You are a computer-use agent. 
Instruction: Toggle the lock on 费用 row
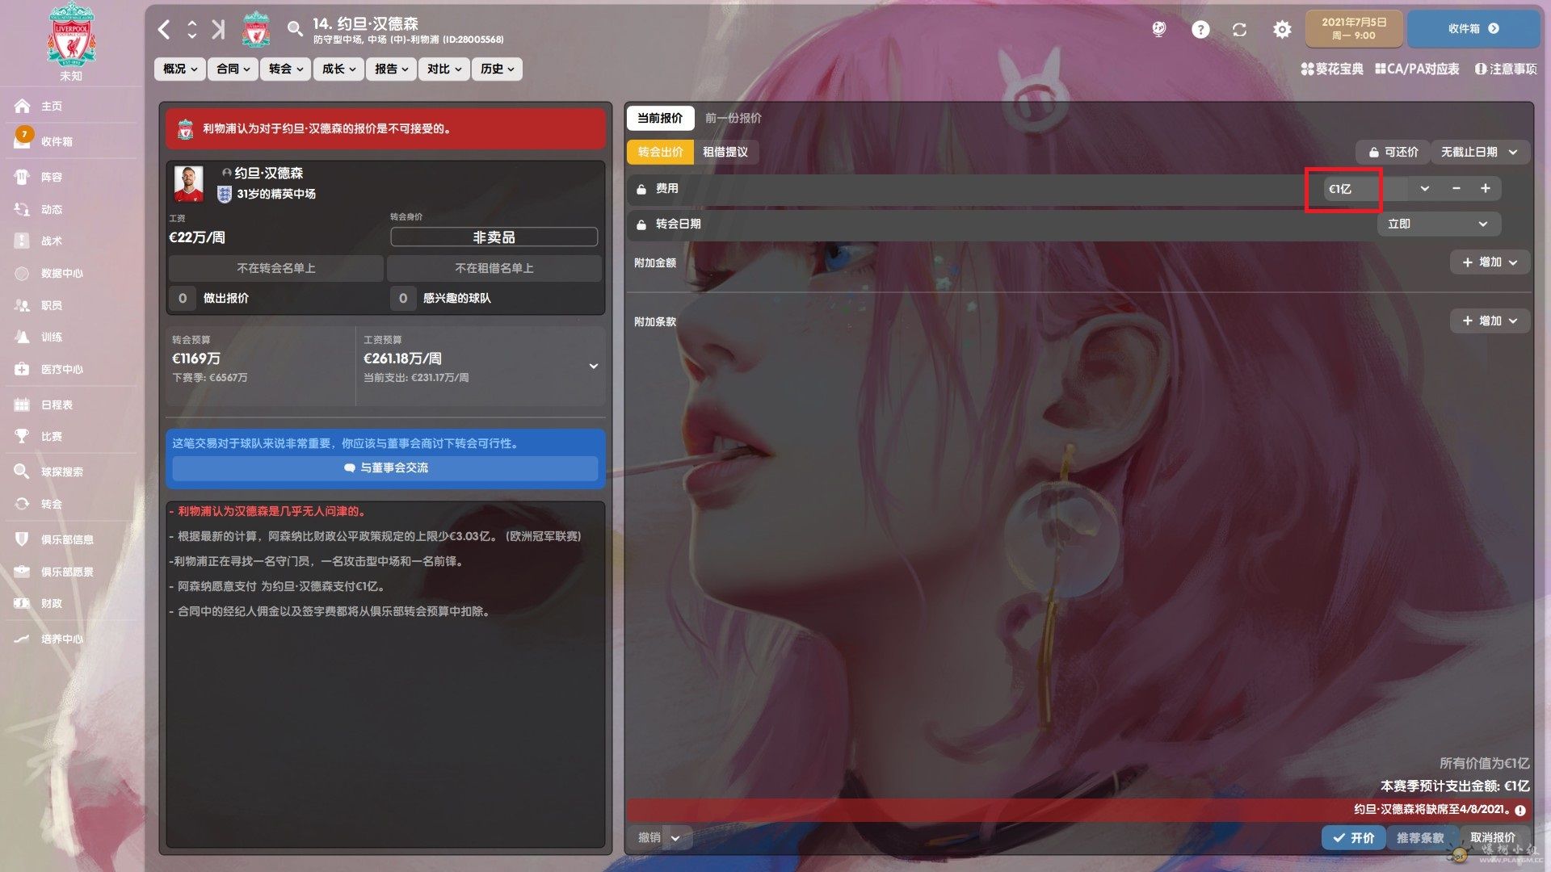coord(641,189)
